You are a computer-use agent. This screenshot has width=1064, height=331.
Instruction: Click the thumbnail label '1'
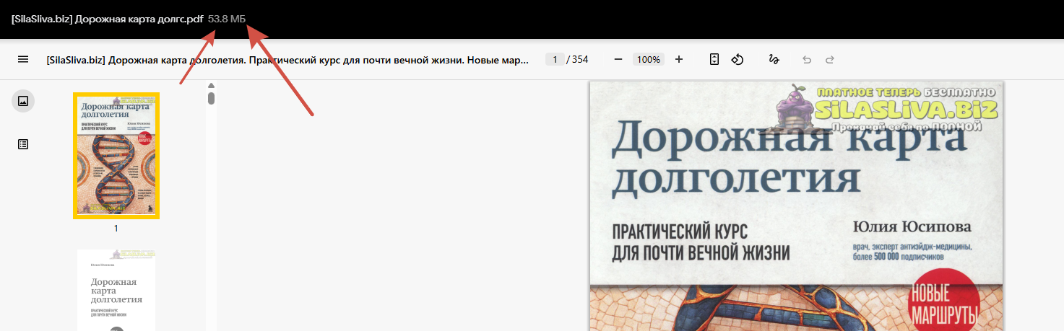[116, 228]
